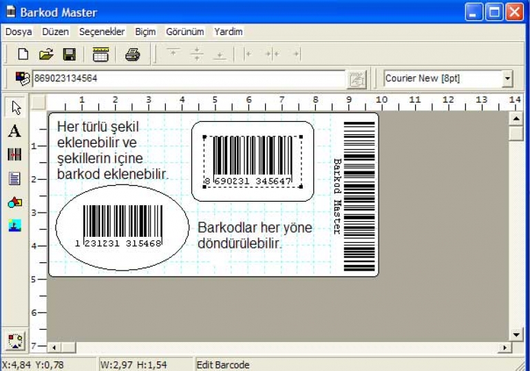
Task: Select the arrow pointer tool
Action: [x=15, y=107]
